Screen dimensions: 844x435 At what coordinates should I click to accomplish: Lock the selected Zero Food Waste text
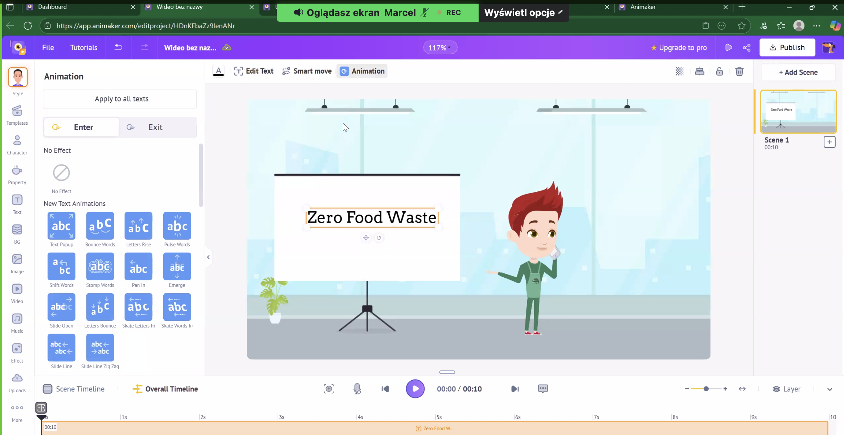click(x=720, y=71)
